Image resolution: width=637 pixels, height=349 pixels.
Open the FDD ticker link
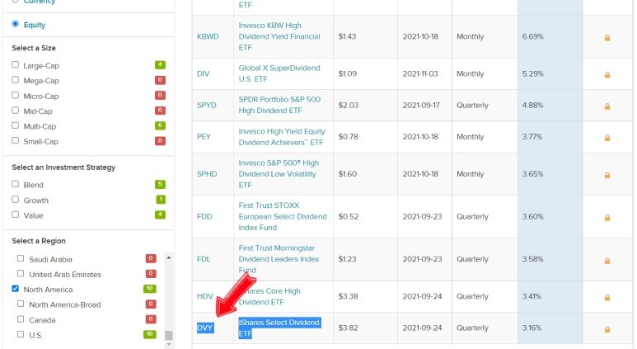pos(204,217)
